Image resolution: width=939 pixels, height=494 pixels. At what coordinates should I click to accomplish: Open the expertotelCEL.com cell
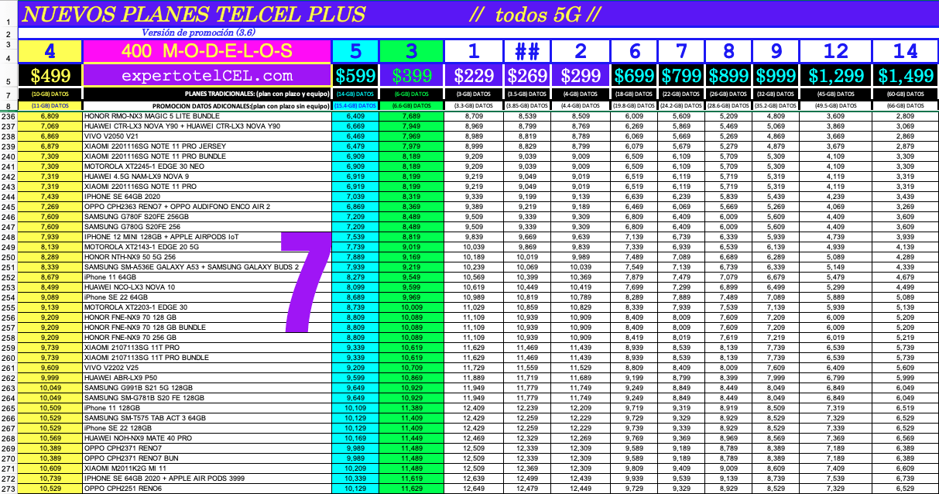(x=207, y=76)
